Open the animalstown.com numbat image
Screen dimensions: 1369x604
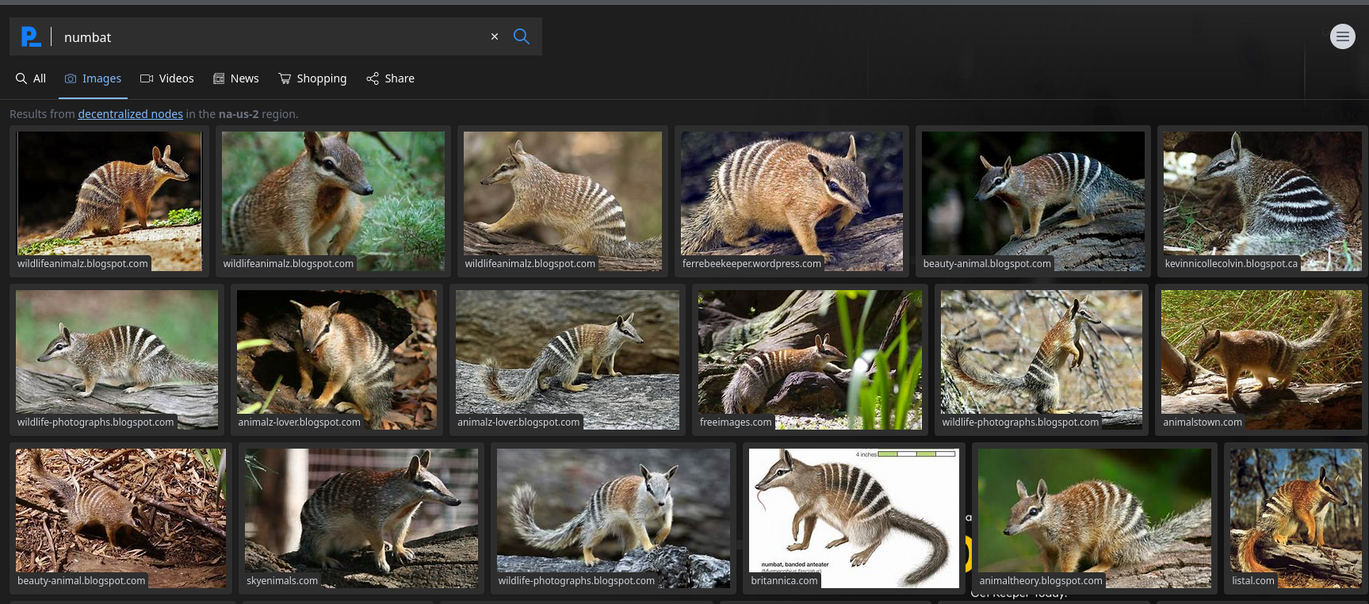[x=1260, y=357]
